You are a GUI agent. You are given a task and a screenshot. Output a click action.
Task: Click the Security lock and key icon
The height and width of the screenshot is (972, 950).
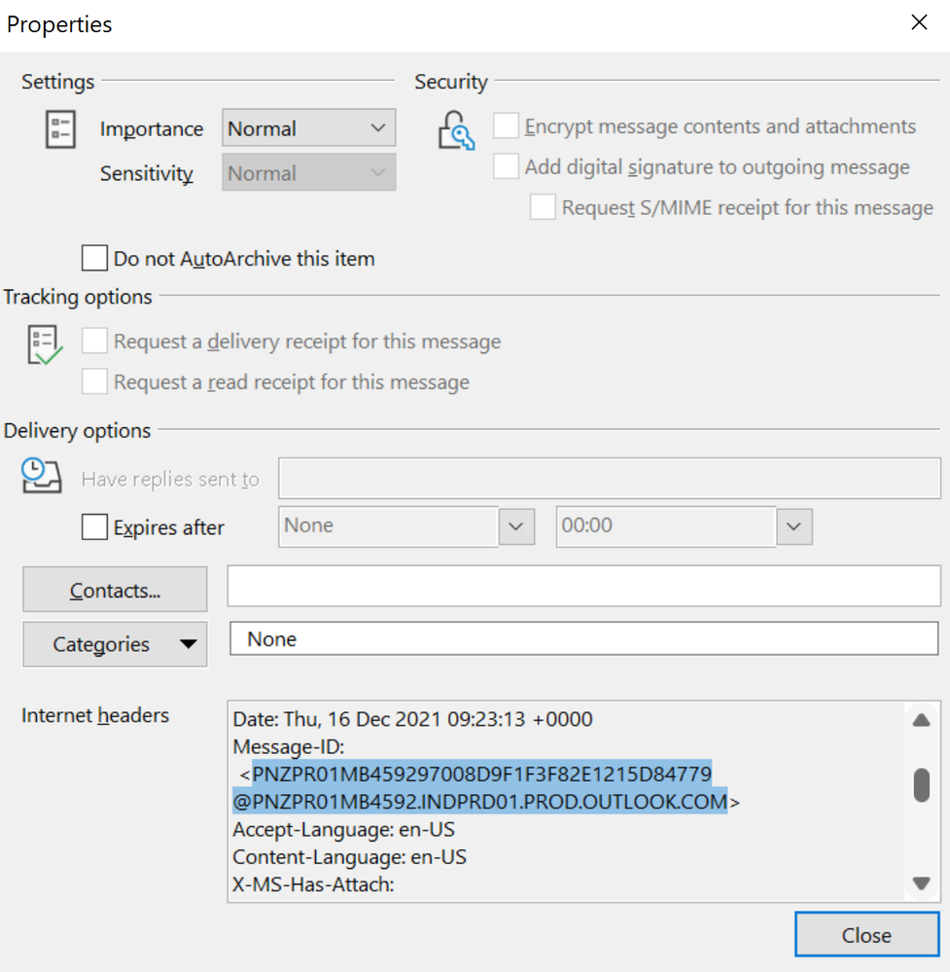tap(455, 130)
